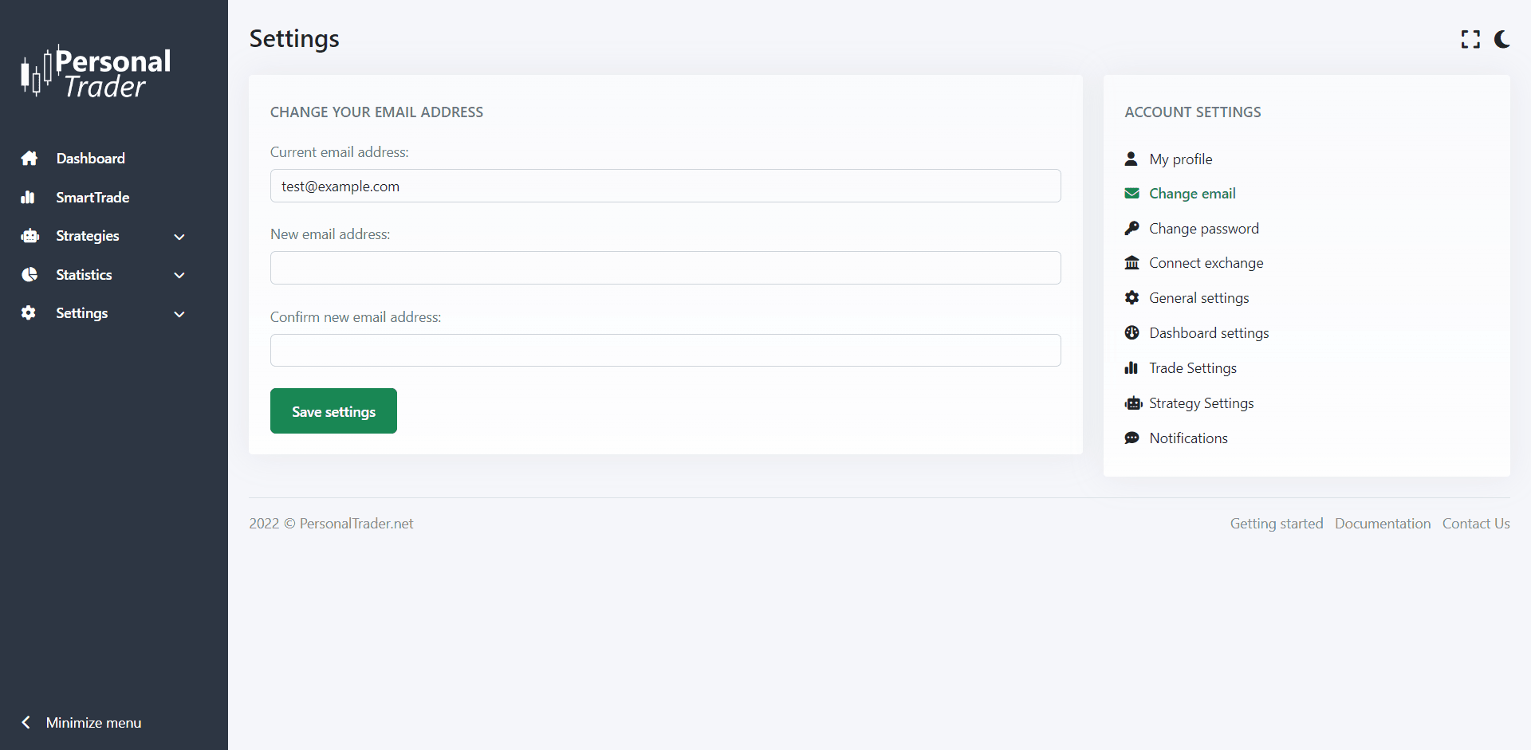The height and width of the screenshot is (750, 1531).
Task: Collapse sidebar with Minimize menu
Action: click(x=82, y=723)
